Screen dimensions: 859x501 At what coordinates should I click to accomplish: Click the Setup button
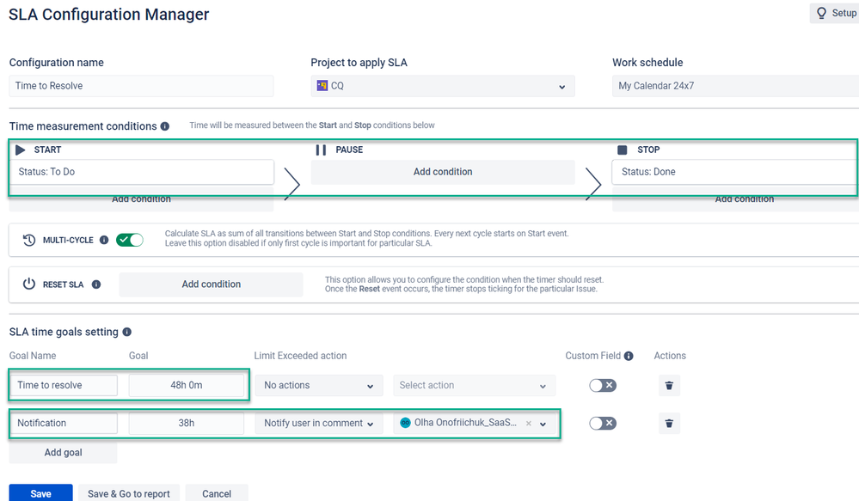click(x=835, y=13)
